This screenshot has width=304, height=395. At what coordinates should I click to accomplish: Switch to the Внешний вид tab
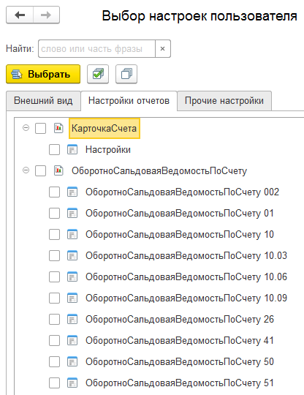click(43, 101)
